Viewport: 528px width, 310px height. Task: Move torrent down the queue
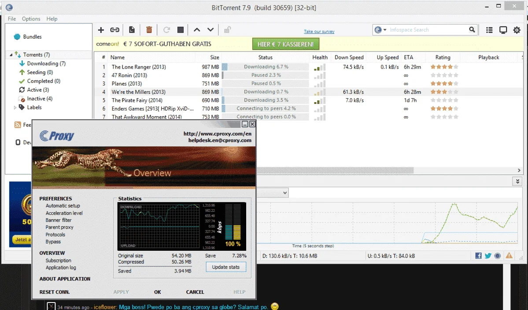210,30
